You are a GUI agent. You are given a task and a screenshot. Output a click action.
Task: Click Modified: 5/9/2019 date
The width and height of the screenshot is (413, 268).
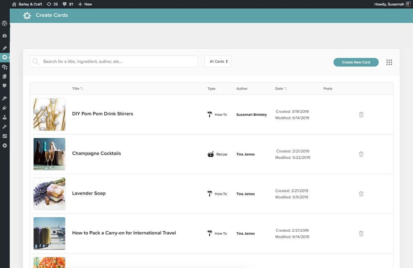(x=292, y=197)
